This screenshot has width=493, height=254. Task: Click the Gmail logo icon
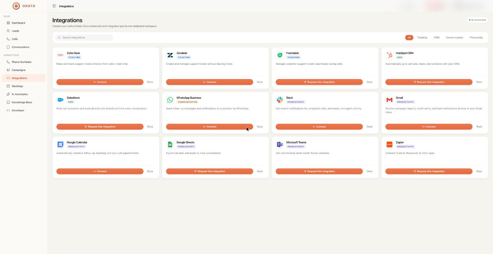tap(389, 100)
